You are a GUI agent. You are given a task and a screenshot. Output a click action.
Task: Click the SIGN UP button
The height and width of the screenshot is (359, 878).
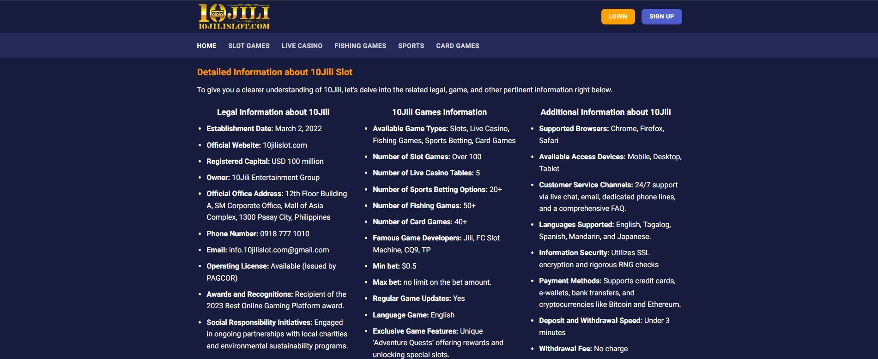click(661, 17)
